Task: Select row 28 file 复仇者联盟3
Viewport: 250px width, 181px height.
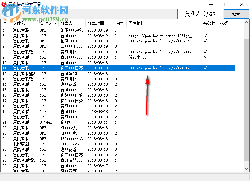Action: click(x=24, y=160)
